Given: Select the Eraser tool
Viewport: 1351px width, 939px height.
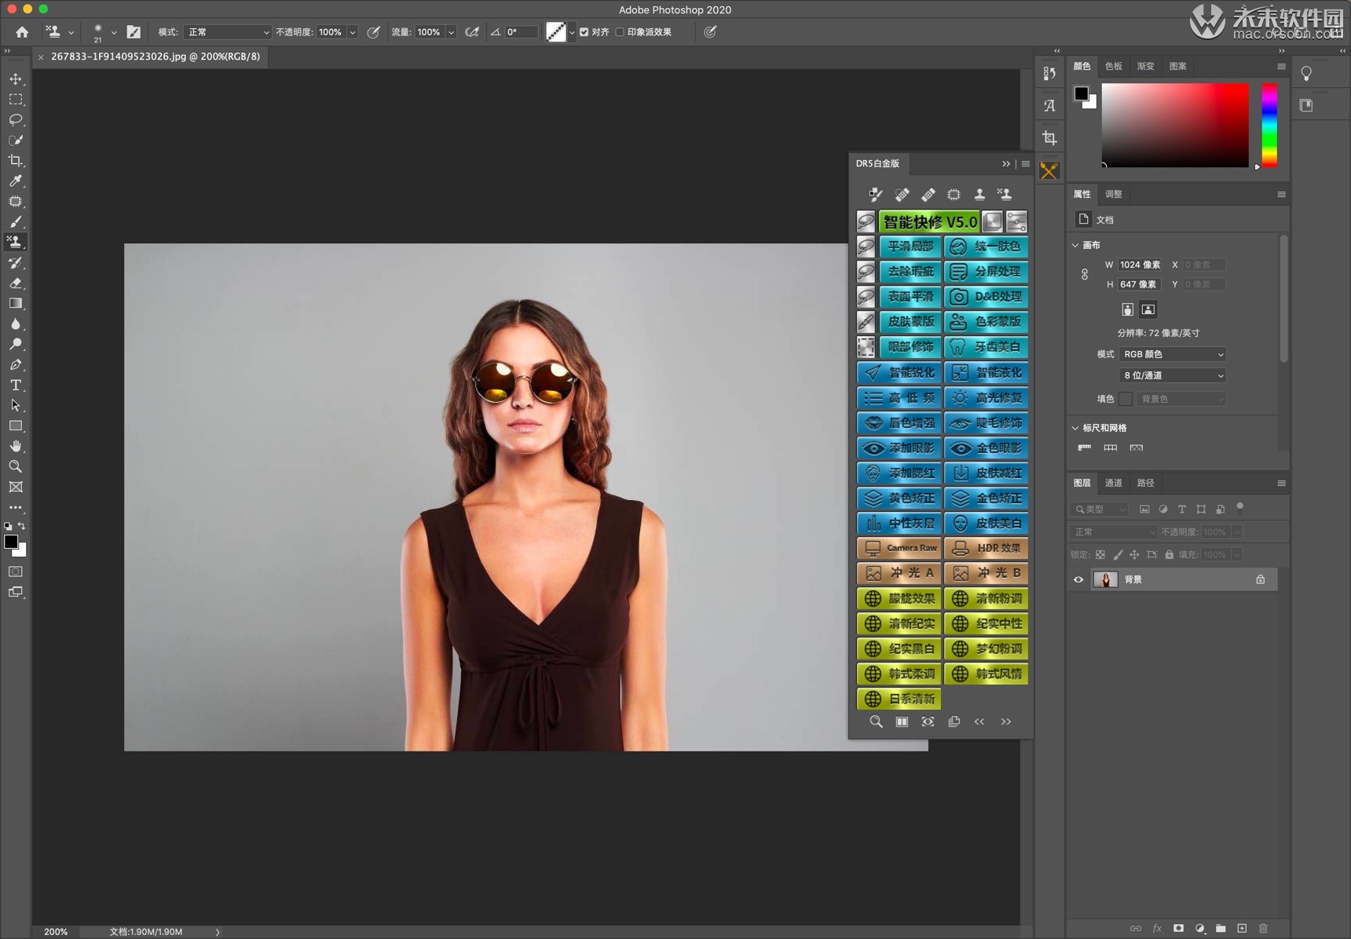Looking at the screenshot, I should (x=16, y=283).
